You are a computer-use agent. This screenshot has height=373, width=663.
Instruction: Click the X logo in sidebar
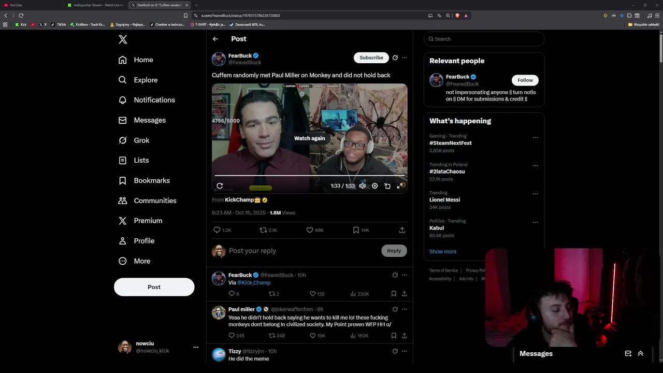point(123,39)
